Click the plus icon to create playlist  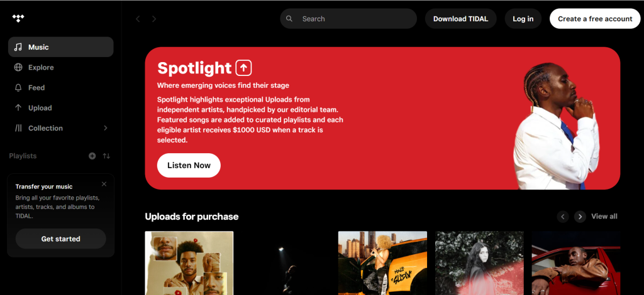coord(92,156)
